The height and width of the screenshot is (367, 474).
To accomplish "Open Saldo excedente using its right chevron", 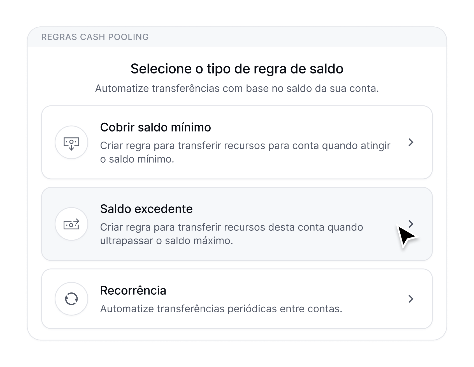I will pyautogui.click(x=411, y=224).
